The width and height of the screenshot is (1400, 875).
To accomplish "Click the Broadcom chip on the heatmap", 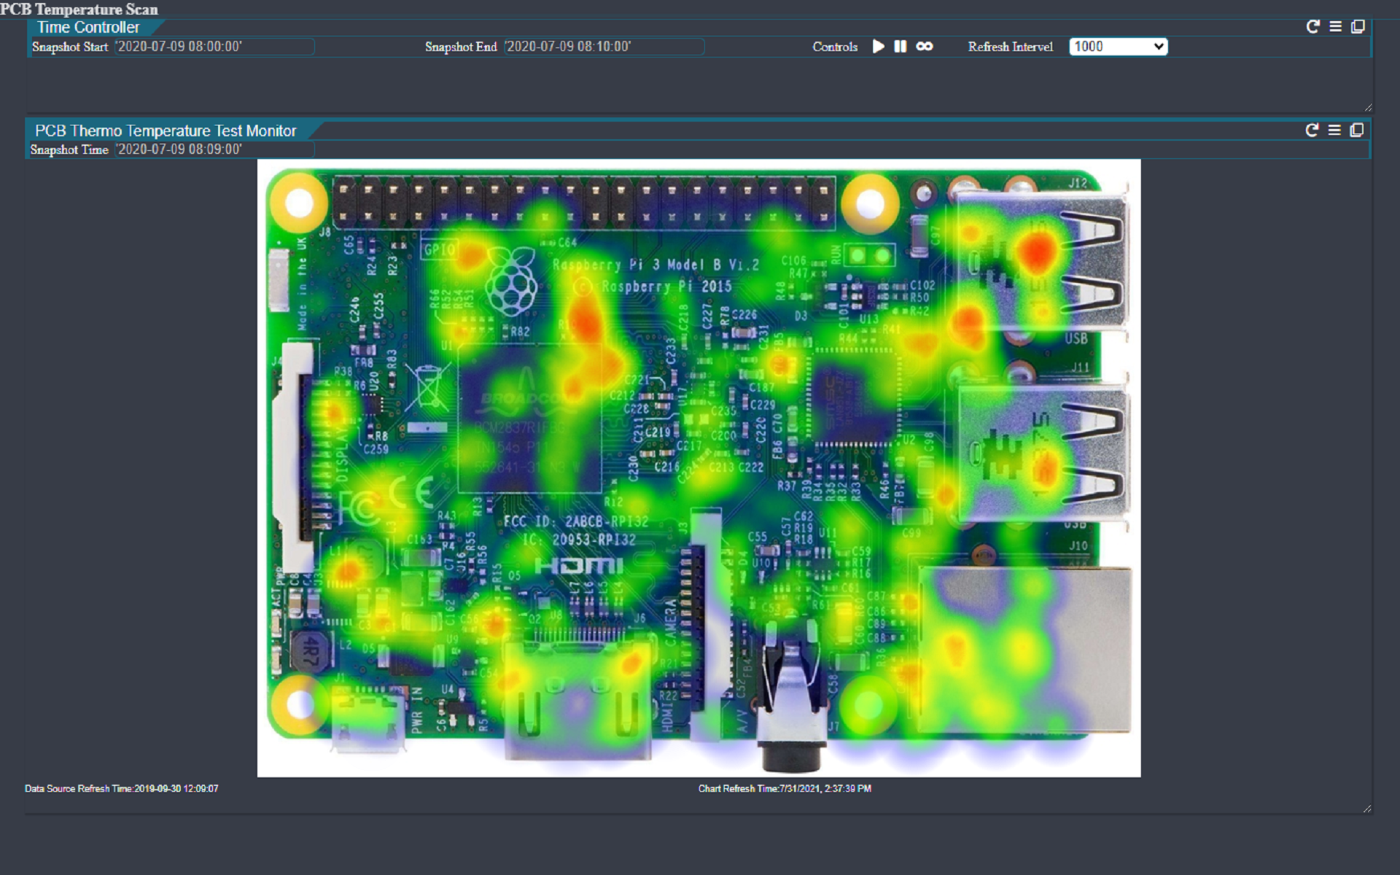I will (x=529, y=419).
